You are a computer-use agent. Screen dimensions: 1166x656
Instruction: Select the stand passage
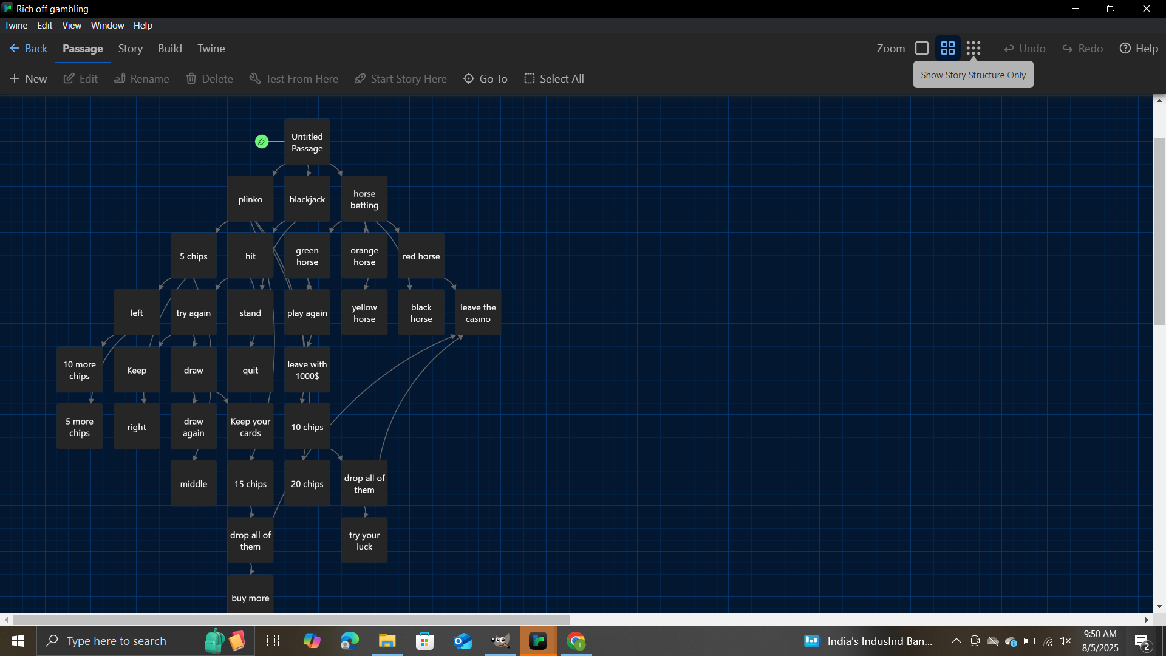[x=250, y=313]
